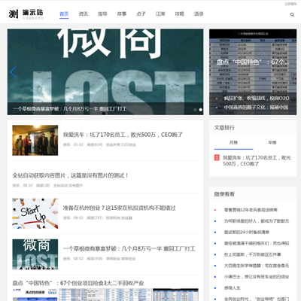Screen dimensions: 301x301
Task: Open 全民创业时代 sidebar link
Action: (x=257, y=299)
